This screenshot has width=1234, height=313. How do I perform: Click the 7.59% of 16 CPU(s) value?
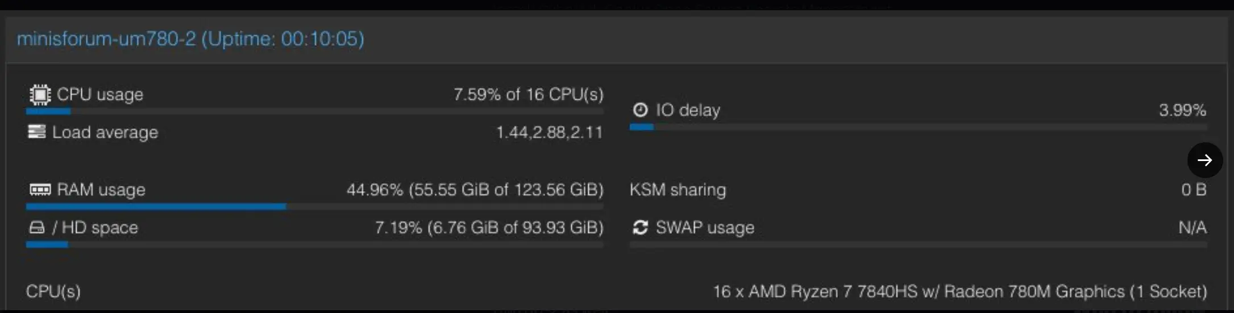tap(528, 95)
